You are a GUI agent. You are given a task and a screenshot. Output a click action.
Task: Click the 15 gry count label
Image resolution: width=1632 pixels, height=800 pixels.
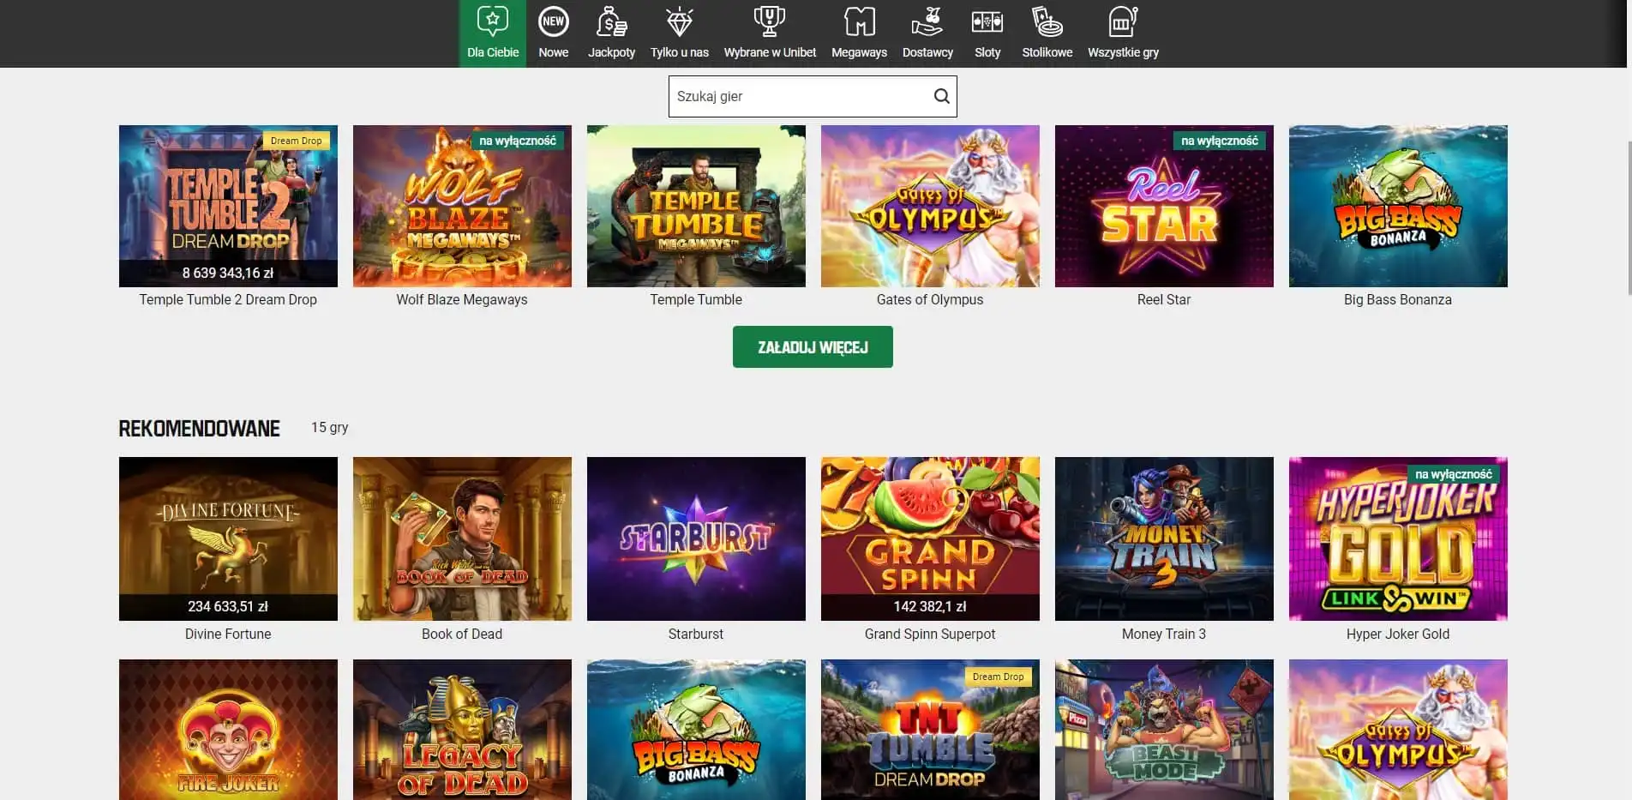329,427
